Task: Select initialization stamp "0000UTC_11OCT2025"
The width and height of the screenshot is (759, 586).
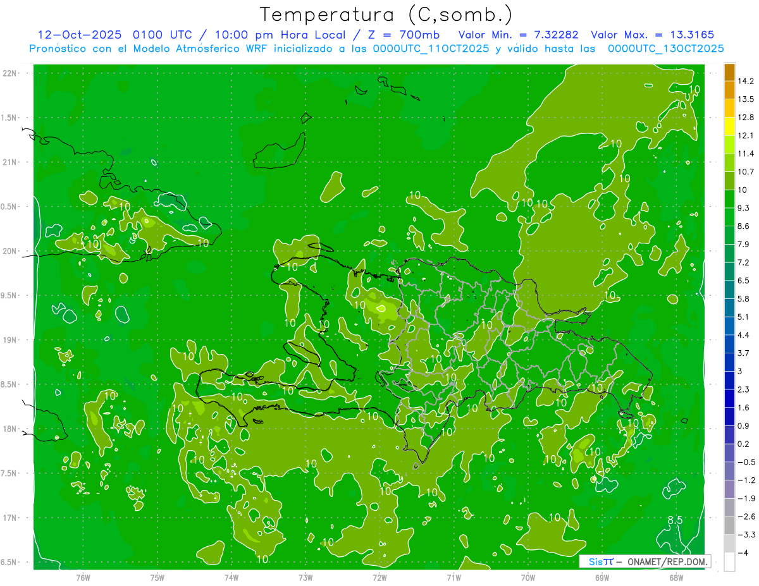Action: coord(431,49)
